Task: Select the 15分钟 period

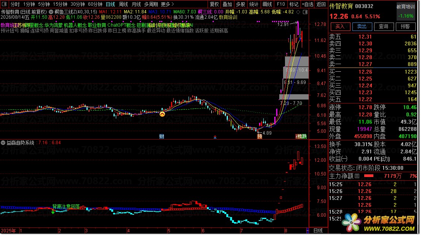Action: [x=60, y=4]
